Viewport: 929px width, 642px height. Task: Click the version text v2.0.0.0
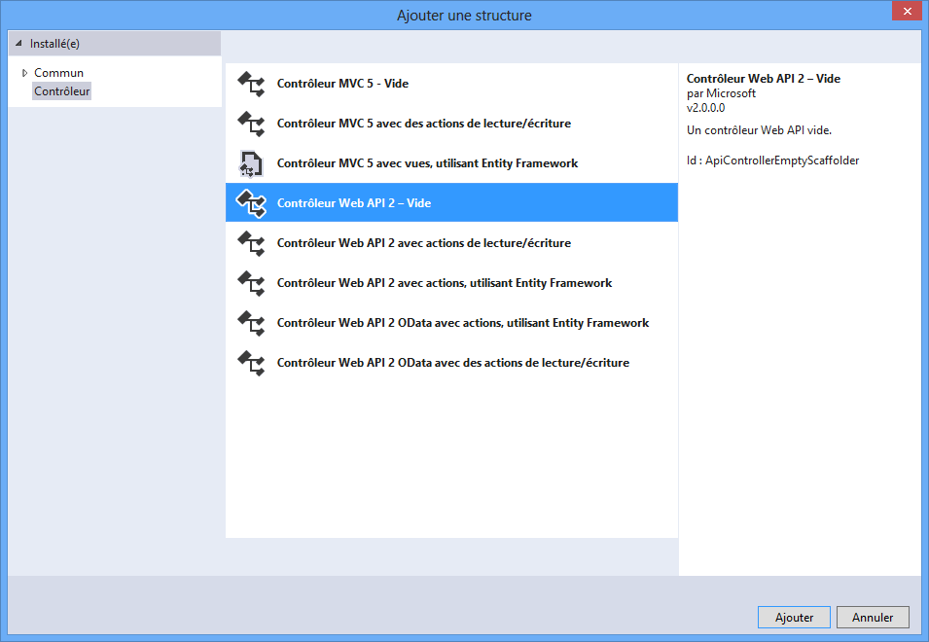pos(705,108)
